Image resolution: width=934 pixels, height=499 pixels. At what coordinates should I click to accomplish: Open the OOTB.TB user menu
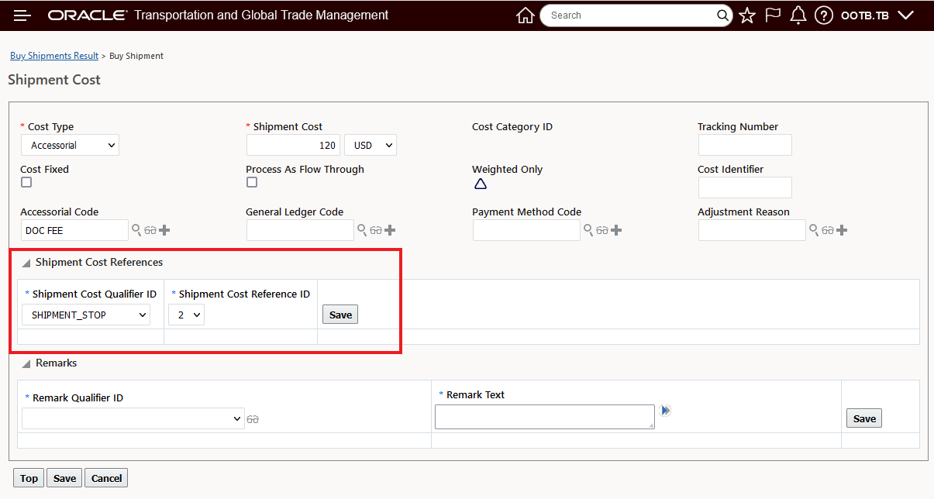click(877, 15)
